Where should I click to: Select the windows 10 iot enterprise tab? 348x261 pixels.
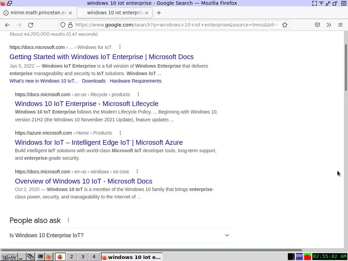[115, 13]
